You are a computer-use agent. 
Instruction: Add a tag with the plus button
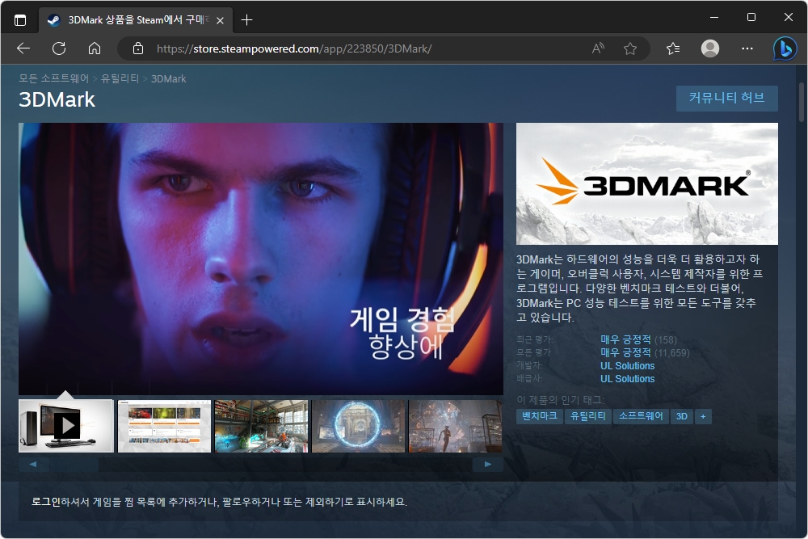click(703, 416)
